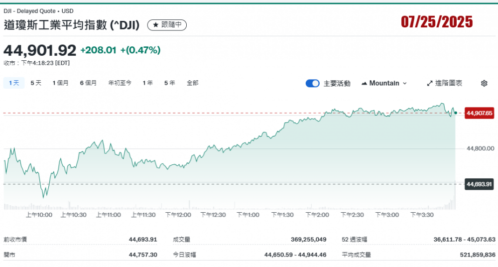Select the 6個月 range tab
The width and height of the screenshot is (498, 267).
tap(88, 83)
